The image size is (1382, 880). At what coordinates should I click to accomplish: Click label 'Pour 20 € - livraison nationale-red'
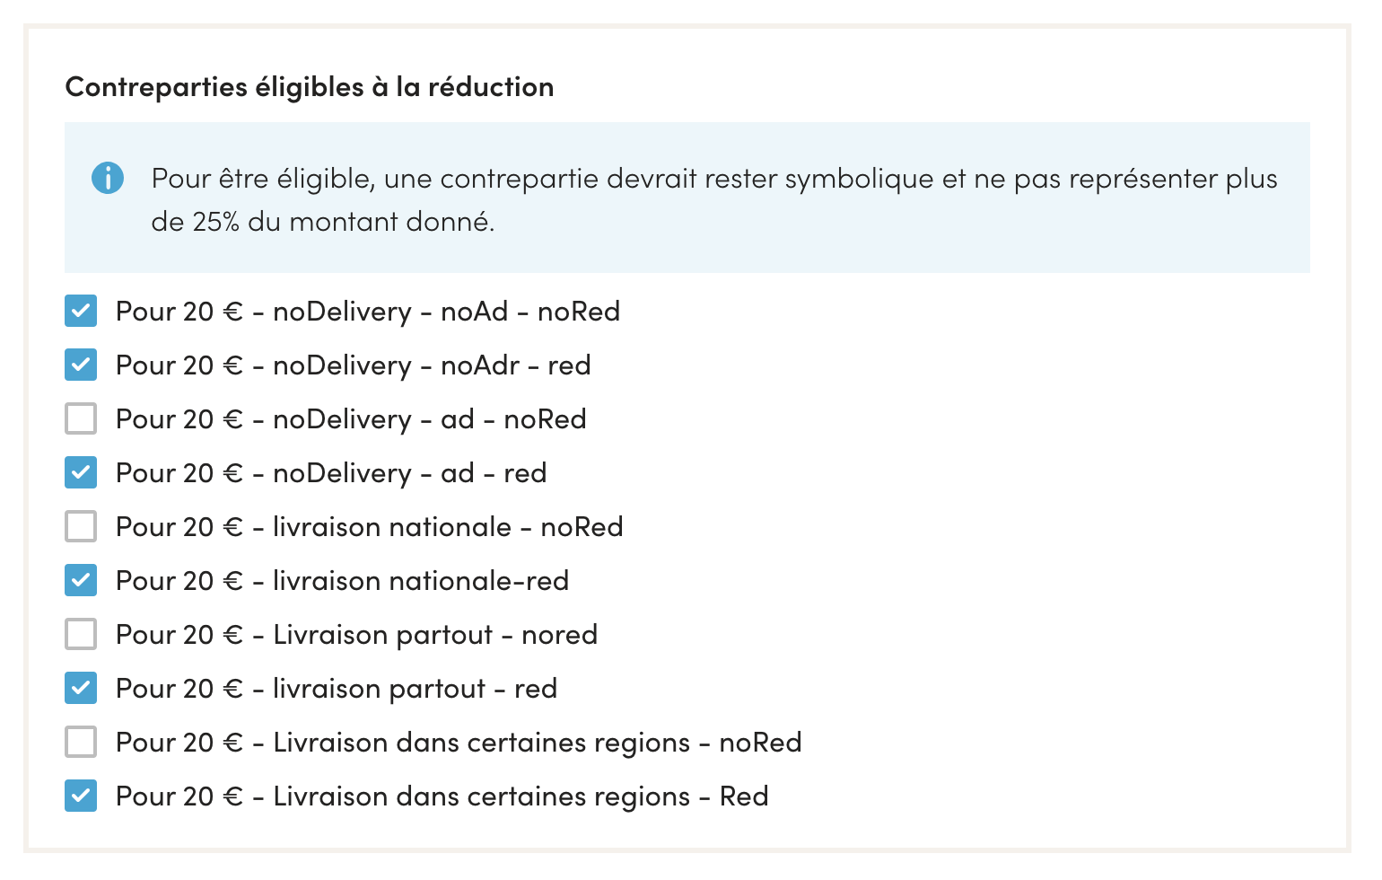tap(342, 581)
